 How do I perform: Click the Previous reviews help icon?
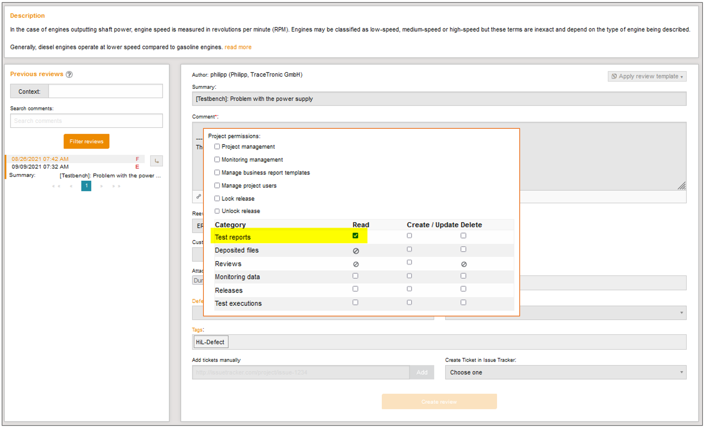point(69,74)
